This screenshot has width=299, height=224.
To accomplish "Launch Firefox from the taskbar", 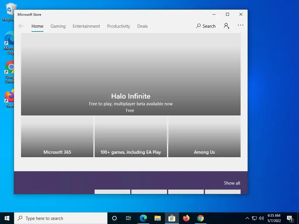I will point(186,218).
